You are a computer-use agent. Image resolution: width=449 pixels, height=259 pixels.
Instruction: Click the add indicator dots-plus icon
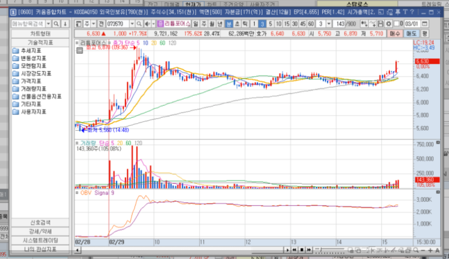pos(364,24)
